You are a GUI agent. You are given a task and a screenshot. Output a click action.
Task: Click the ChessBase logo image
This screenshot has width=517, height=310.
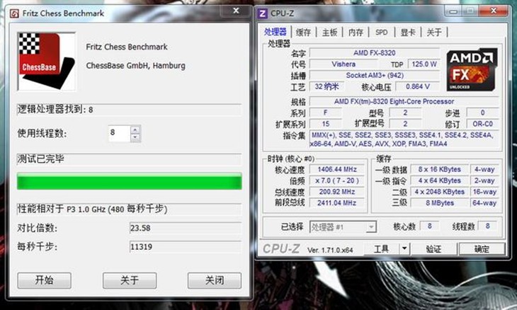(47, 62)
